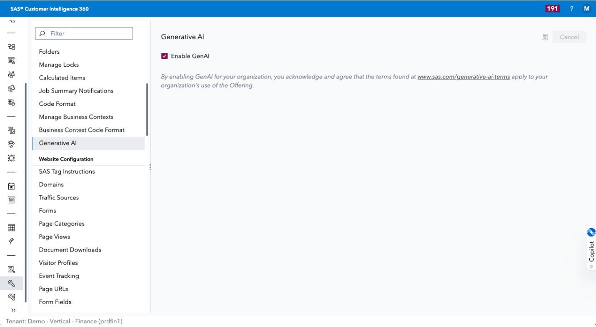This screenshot has height=327, width=596.
Task: Click the save disk icon near Cancel
Action: click(544, 37)
